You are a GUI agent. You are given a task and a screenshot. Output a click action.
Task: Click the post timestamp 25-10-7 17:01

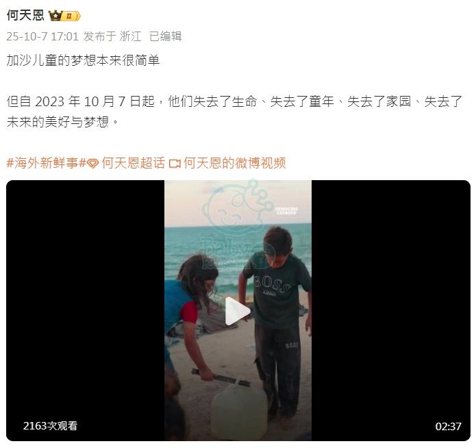[x=42, y=36]
